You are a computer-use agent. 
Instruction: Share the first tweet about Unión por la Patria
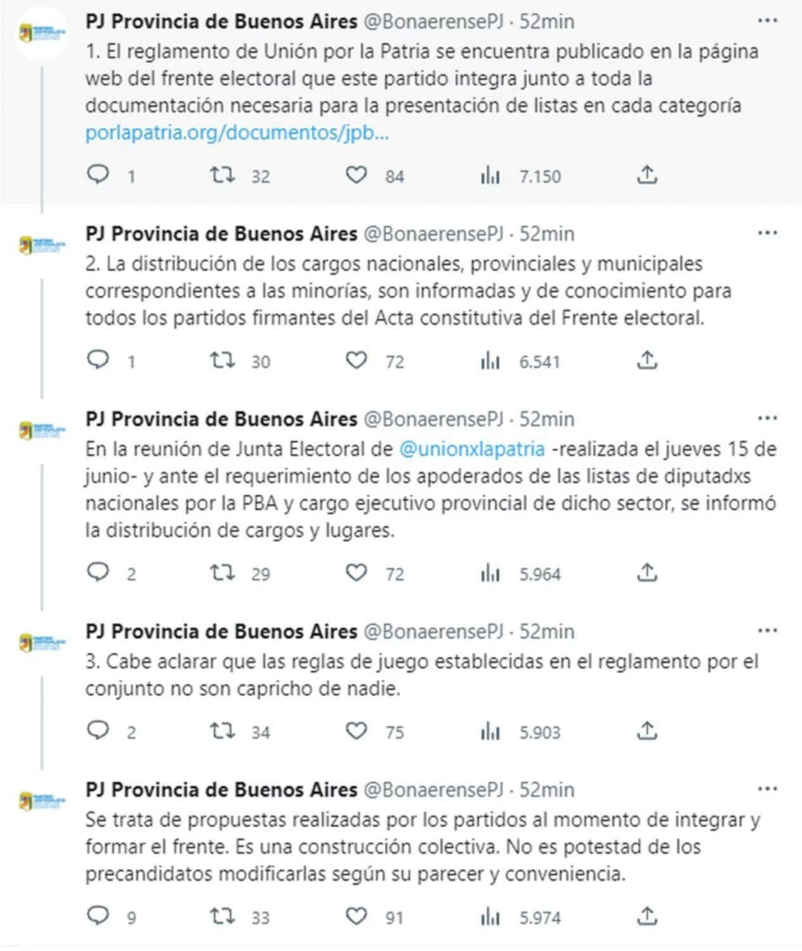coord(646,174)
